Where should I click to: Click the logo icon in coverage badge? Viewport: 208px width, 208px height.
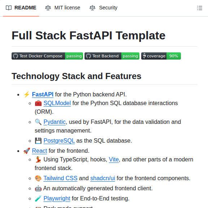(144, 56)
